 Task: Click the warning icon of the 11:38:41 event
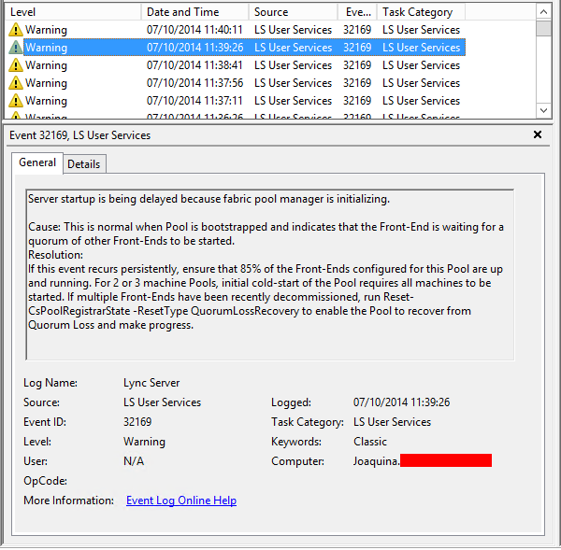(x=15, y=65)
